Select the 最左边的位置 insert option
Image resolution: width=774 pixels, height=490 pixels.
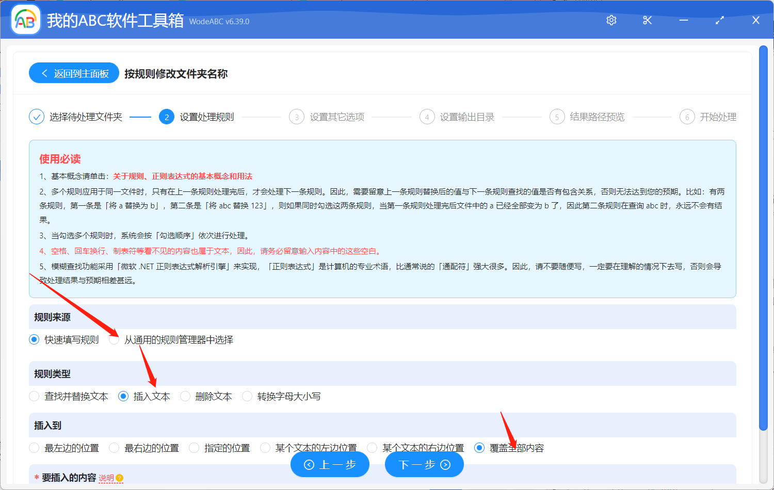34,448
